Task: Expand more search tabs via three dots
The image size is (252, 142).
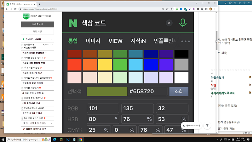Action: coord(186,41)
